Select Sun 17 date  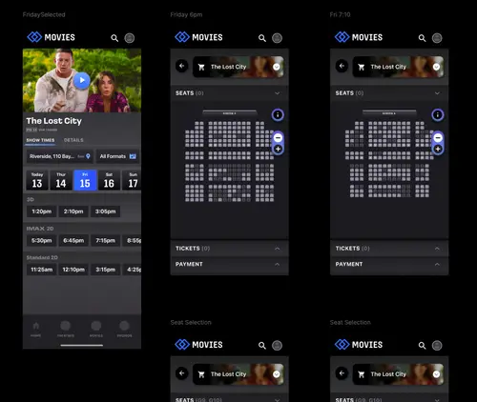[132, 180]
